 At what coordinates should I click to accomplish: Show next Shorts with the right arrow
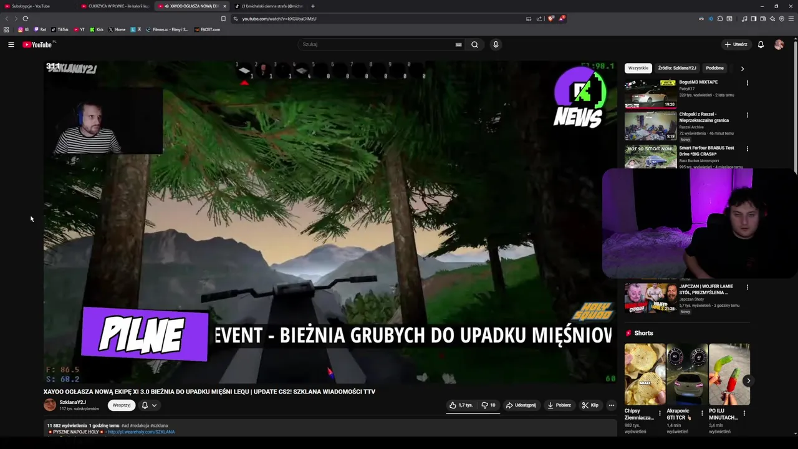click(x=748, y=380)
